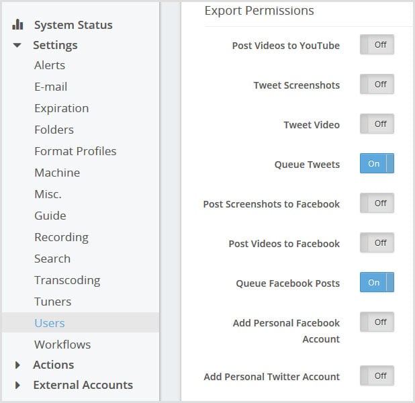
Task: Open the Tuners settings link
Action: 52,302
